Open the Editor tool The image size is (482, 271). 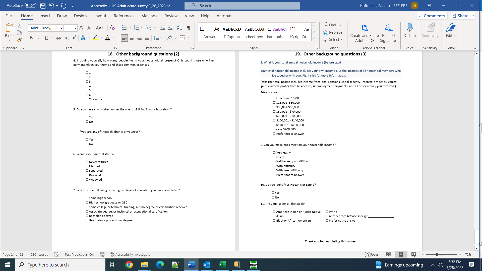451,30
